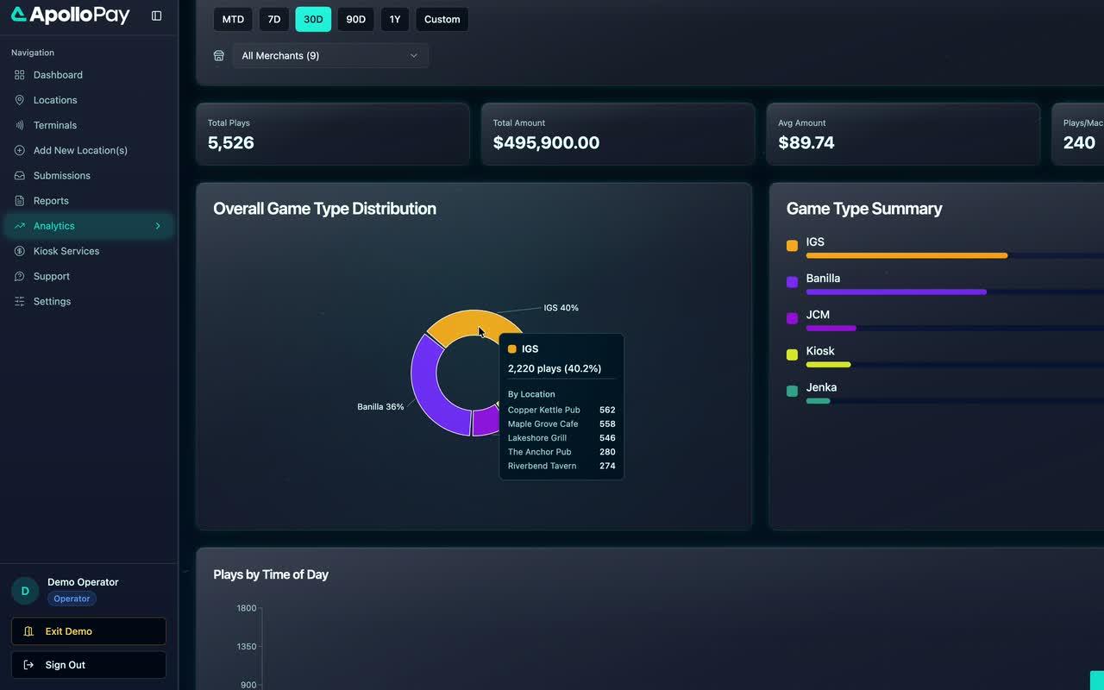Click the Total Amount $495,900.00 value
The image size is (1104, 690).
[546, 143]
